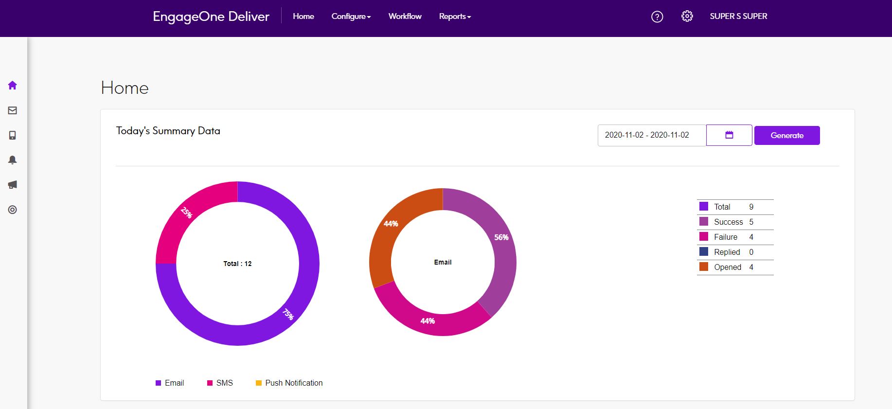The width and height of the screenshot is (892, 409).
Task: Open the calendar date picker icon
Action: 729,135
